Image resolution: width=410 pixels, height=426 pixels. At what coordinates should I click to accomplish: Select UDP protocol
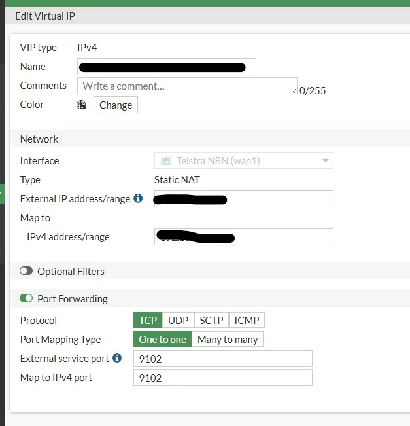(x=178, y=320)
